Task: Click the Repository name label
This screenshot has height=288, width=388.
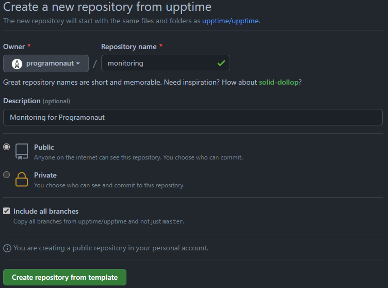Action: pyautogui.click(x=128, y=47)
